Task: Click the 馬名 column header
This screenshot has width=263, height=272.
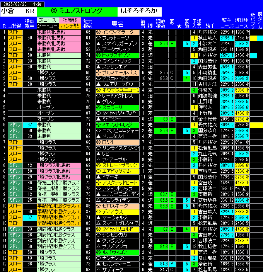Action: [x=117, y=24]
